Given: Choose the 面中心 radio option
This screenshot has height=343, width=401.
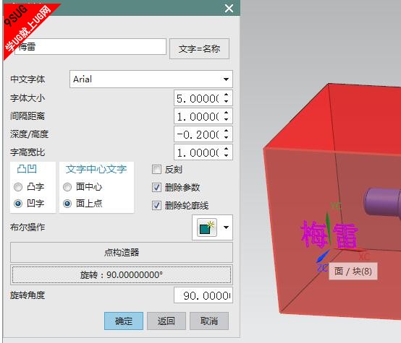Looking at the screenshot, I should point(67,187).
